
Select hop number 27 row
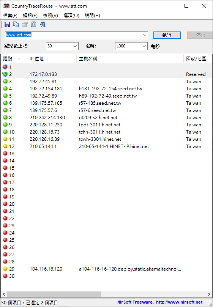click(x=106, y=254)
